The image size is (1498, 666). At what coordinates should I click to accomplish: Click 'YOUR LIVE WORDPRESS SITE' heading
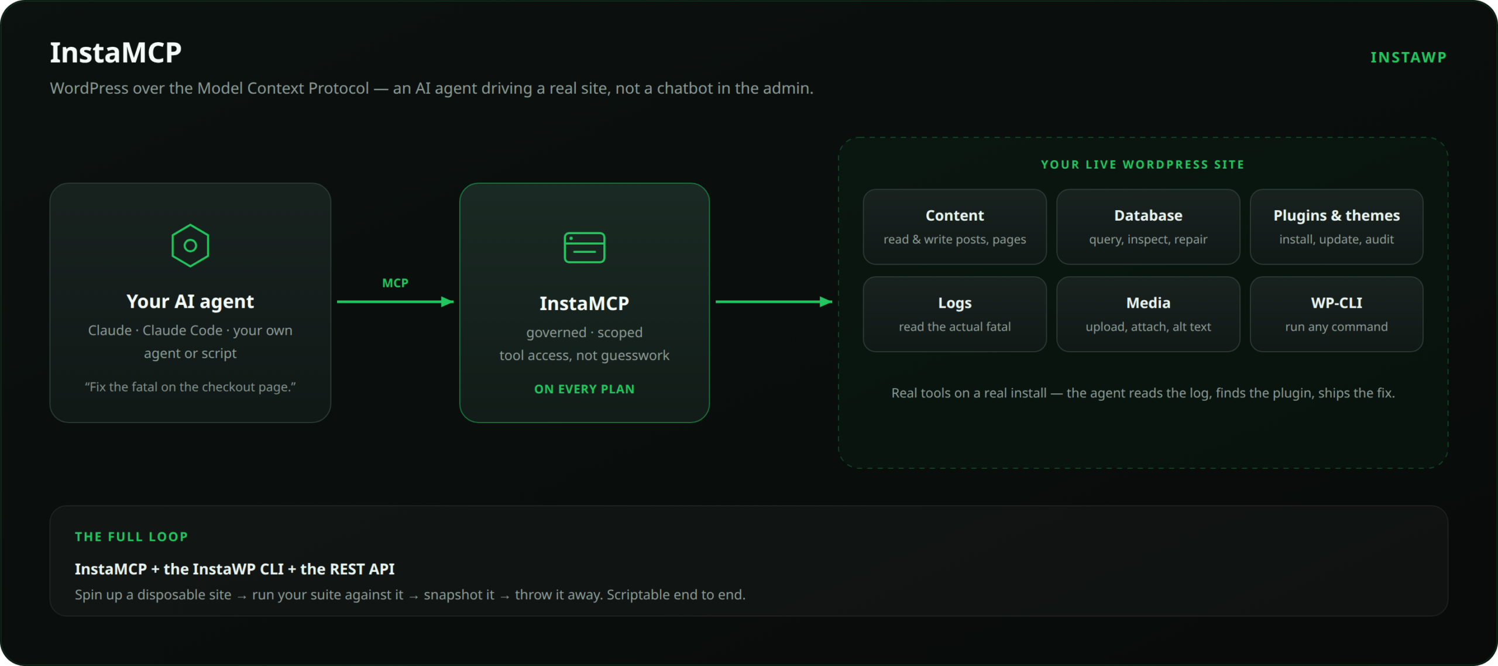[x=1143, y=165]
